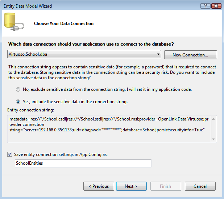Click the SchoolEntities name input field
224x199 pixels.
coord(83,164)
